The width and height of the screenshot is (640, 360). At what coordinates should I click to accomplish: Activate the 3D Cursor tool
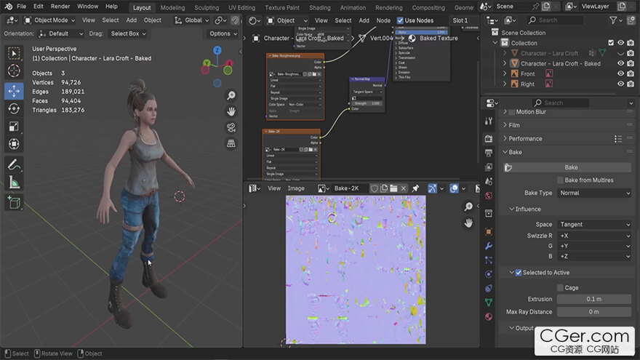14,71
